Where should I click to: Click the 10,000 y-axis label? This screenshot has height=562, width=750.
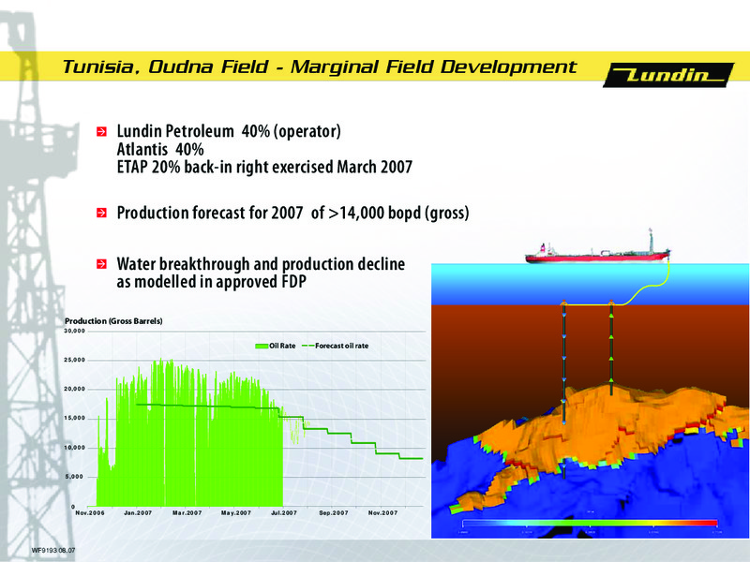(x=75, y=448)
